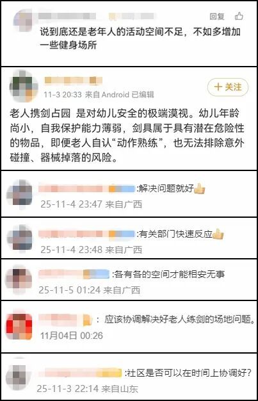Click the thumbs-up like icon on top comment

point(239,16)
